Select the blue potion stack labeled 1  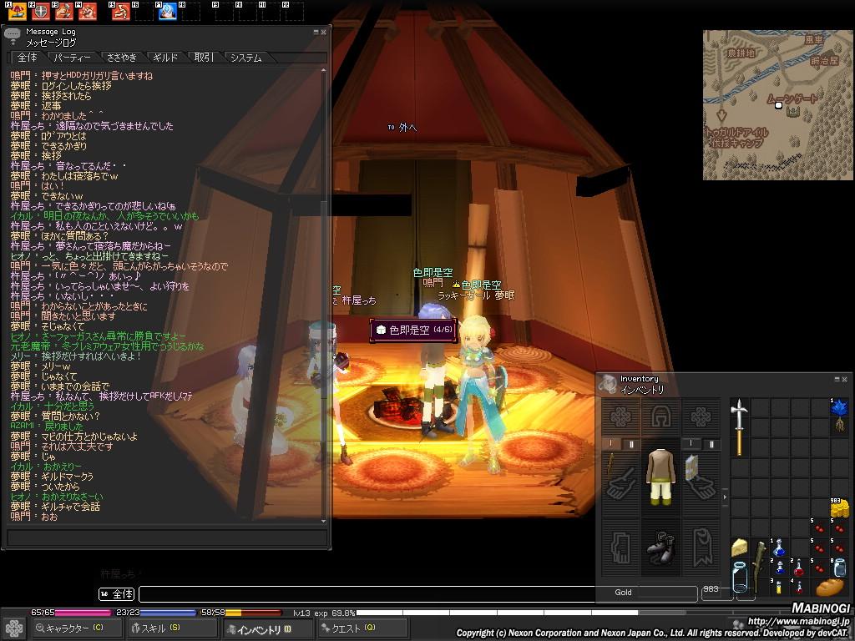[x=779, y=548]
